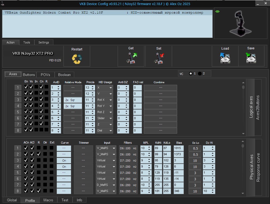Click scroll down arrow in logical axes panel
This screenshot has width=270, height=204.
tap(243, 134)
